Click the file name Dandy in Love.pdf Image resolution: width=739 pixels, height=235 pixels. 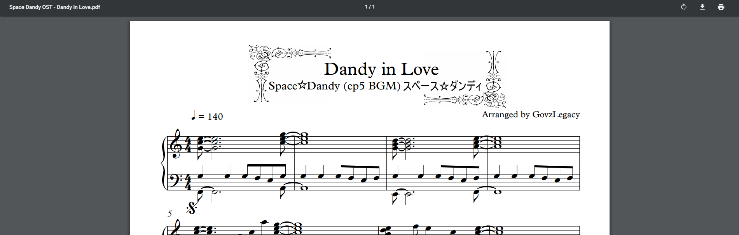(x=54, y=7)
